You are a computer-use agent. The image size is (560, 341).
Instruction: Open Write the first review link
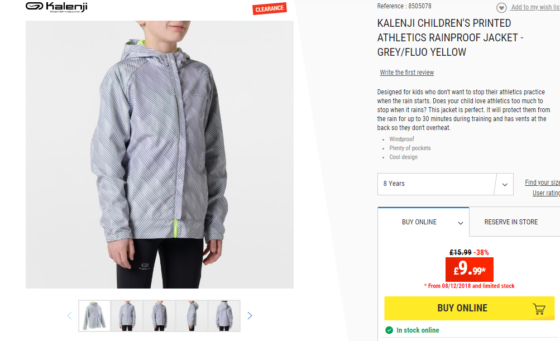(407, 73)
